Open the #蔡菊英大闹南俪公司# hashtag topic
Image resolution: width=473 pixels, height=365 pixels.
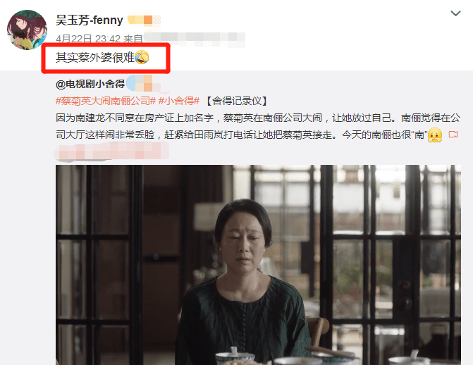coord(106,101)
